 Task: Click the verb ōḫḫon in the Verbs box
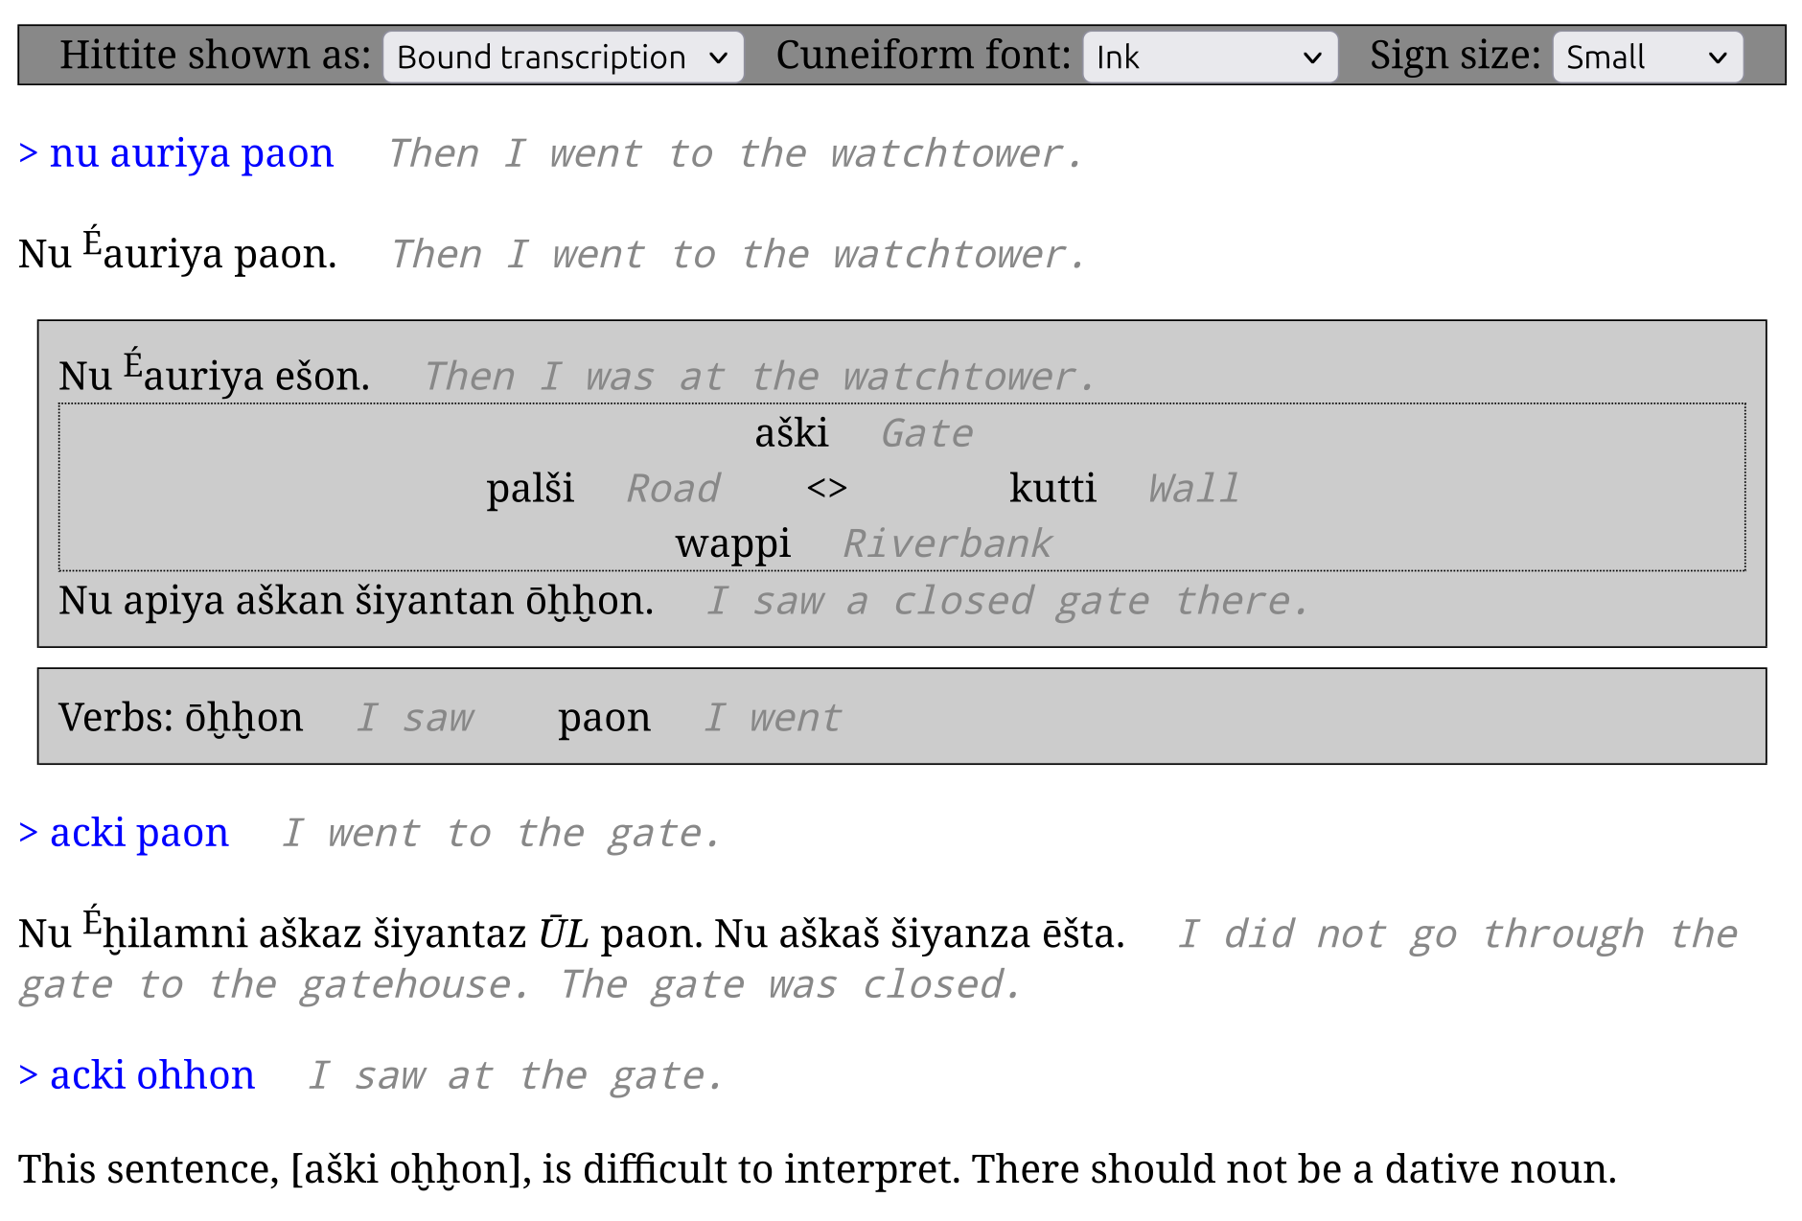pyautogui.click(x=243, y=718)
